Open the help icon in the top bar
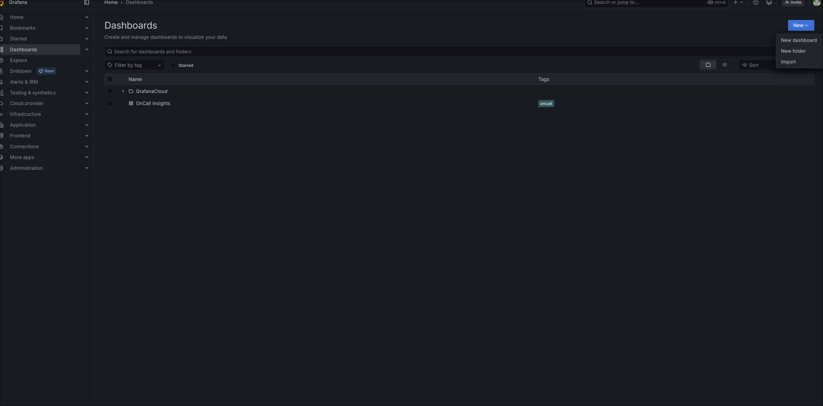 click(x=756, y=3)
